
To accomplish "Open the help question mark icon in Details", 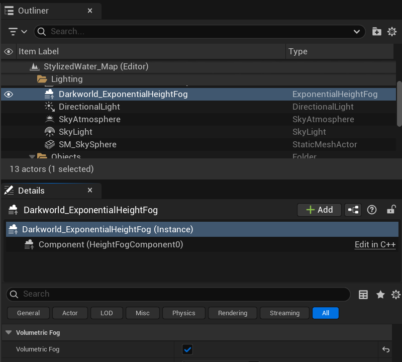I will point(372,210).
